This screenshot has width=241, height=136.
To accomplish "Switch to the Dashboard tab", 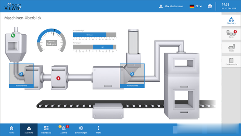I will 46,130.
